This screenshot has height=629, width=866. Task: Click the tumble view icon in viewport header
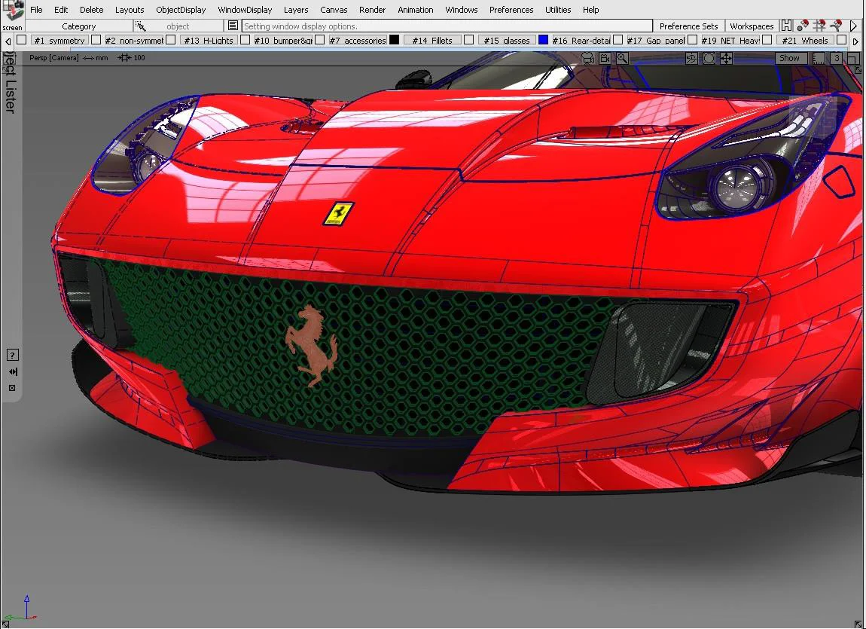[691, 58]
